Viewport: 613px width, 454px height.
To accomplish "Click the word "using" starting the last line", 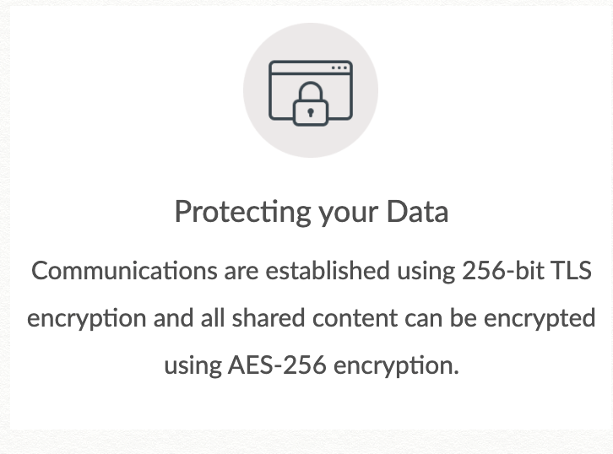I will pos(191,366).
